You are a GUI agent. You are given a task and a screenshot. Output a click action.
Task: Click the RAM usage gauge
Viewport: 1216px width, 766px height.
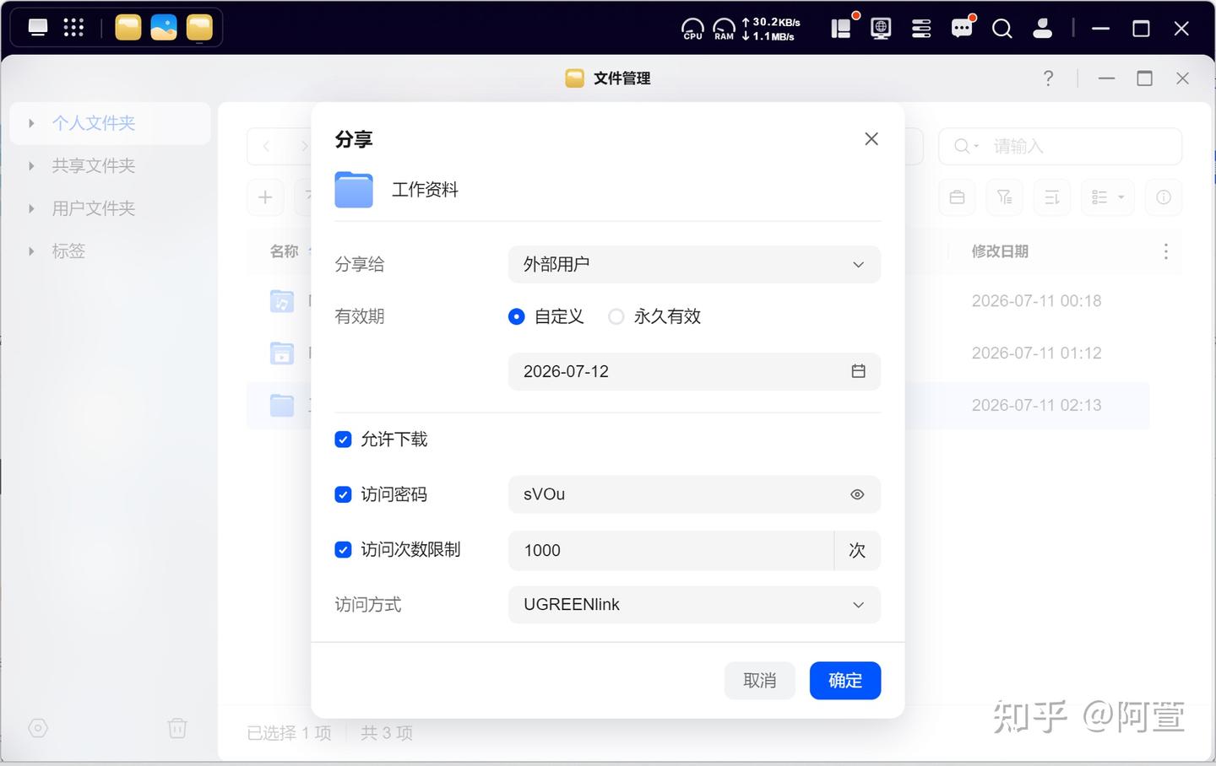point(724,29)
